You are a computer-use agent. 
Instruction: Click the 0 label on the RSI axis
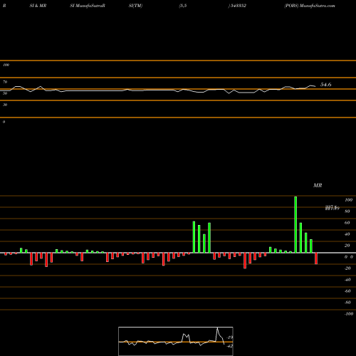tap(4, 122)
